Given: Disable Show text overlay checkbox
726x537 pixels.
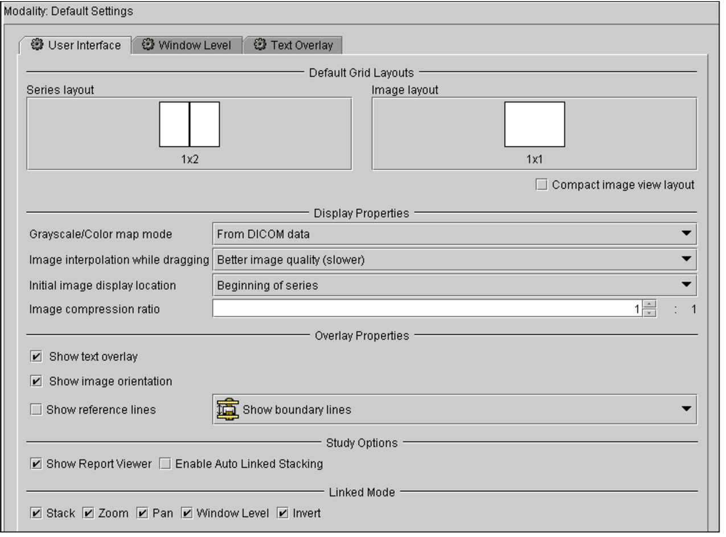Looking at the screenshot, I should 36,357.
